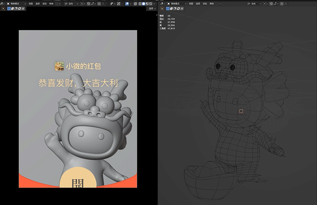Screen dimensions: 317x205
Task: Open 选项 dropdown in left viewport
Action: tap(152, 8)
